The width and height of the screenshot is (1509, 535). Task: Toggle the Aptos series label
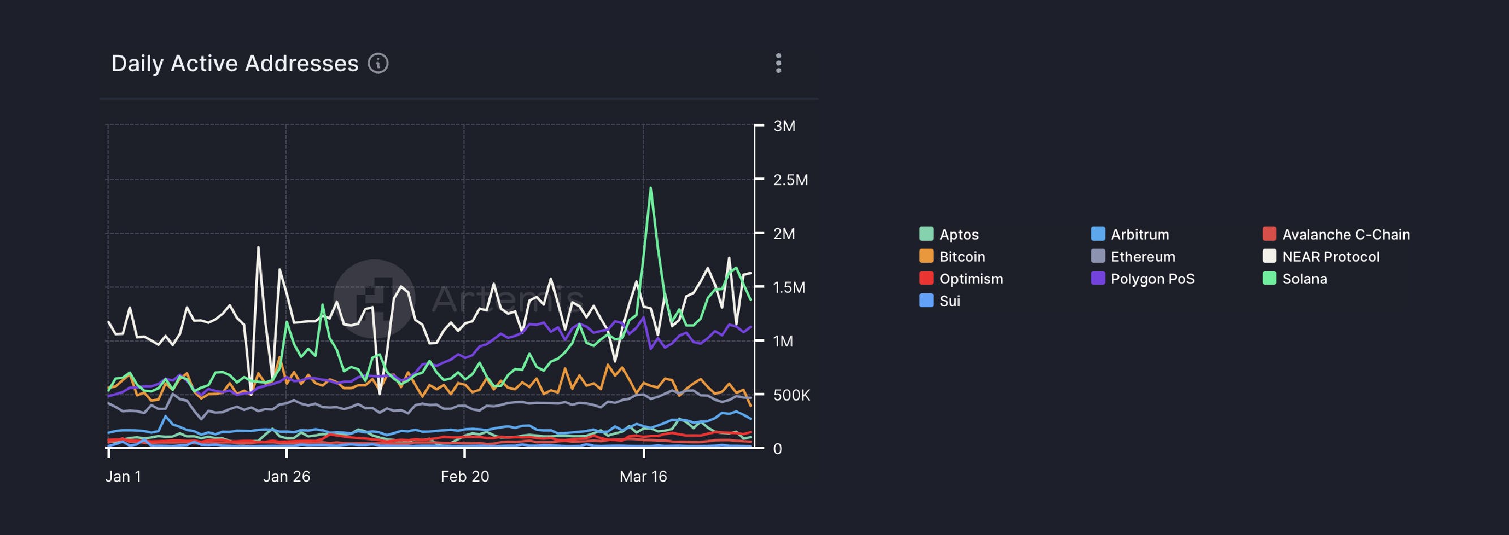[x=959, y=234]
